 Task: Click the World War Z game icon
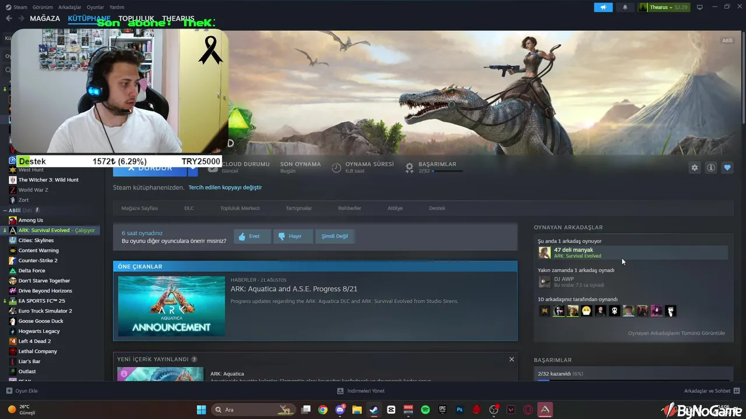[x=12, y=190]
